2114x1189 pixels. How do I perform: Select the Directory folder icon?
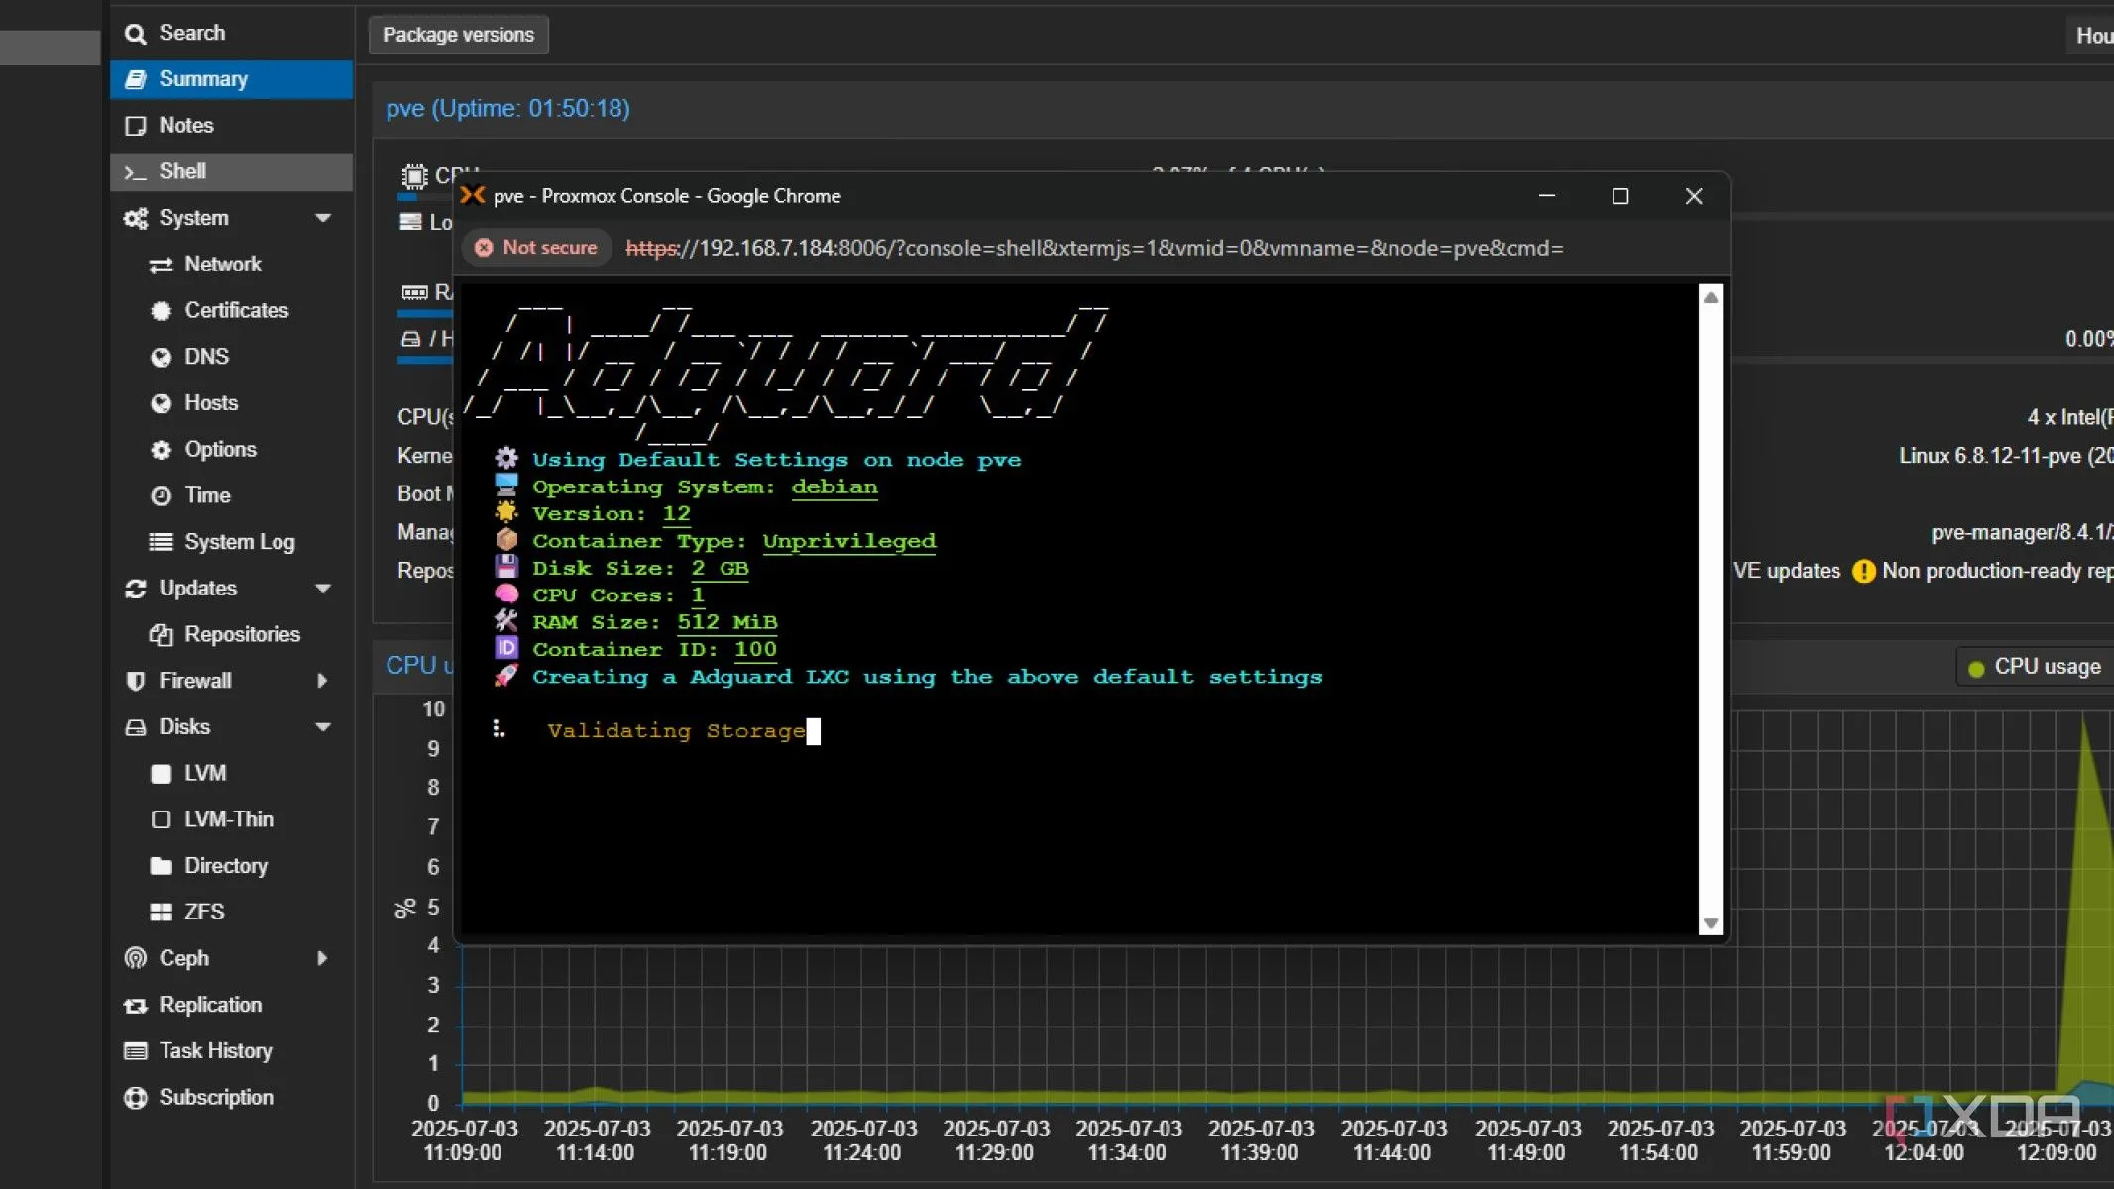pyautogui.click(x=161, y=866)
